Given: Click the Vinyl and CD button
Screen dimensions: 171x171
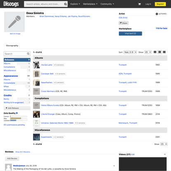Looking at the screenshot, I should (130, 33).
